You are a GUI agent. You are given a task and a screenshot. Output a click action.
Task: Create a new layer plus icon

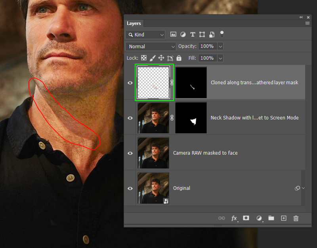coord(284,218)
